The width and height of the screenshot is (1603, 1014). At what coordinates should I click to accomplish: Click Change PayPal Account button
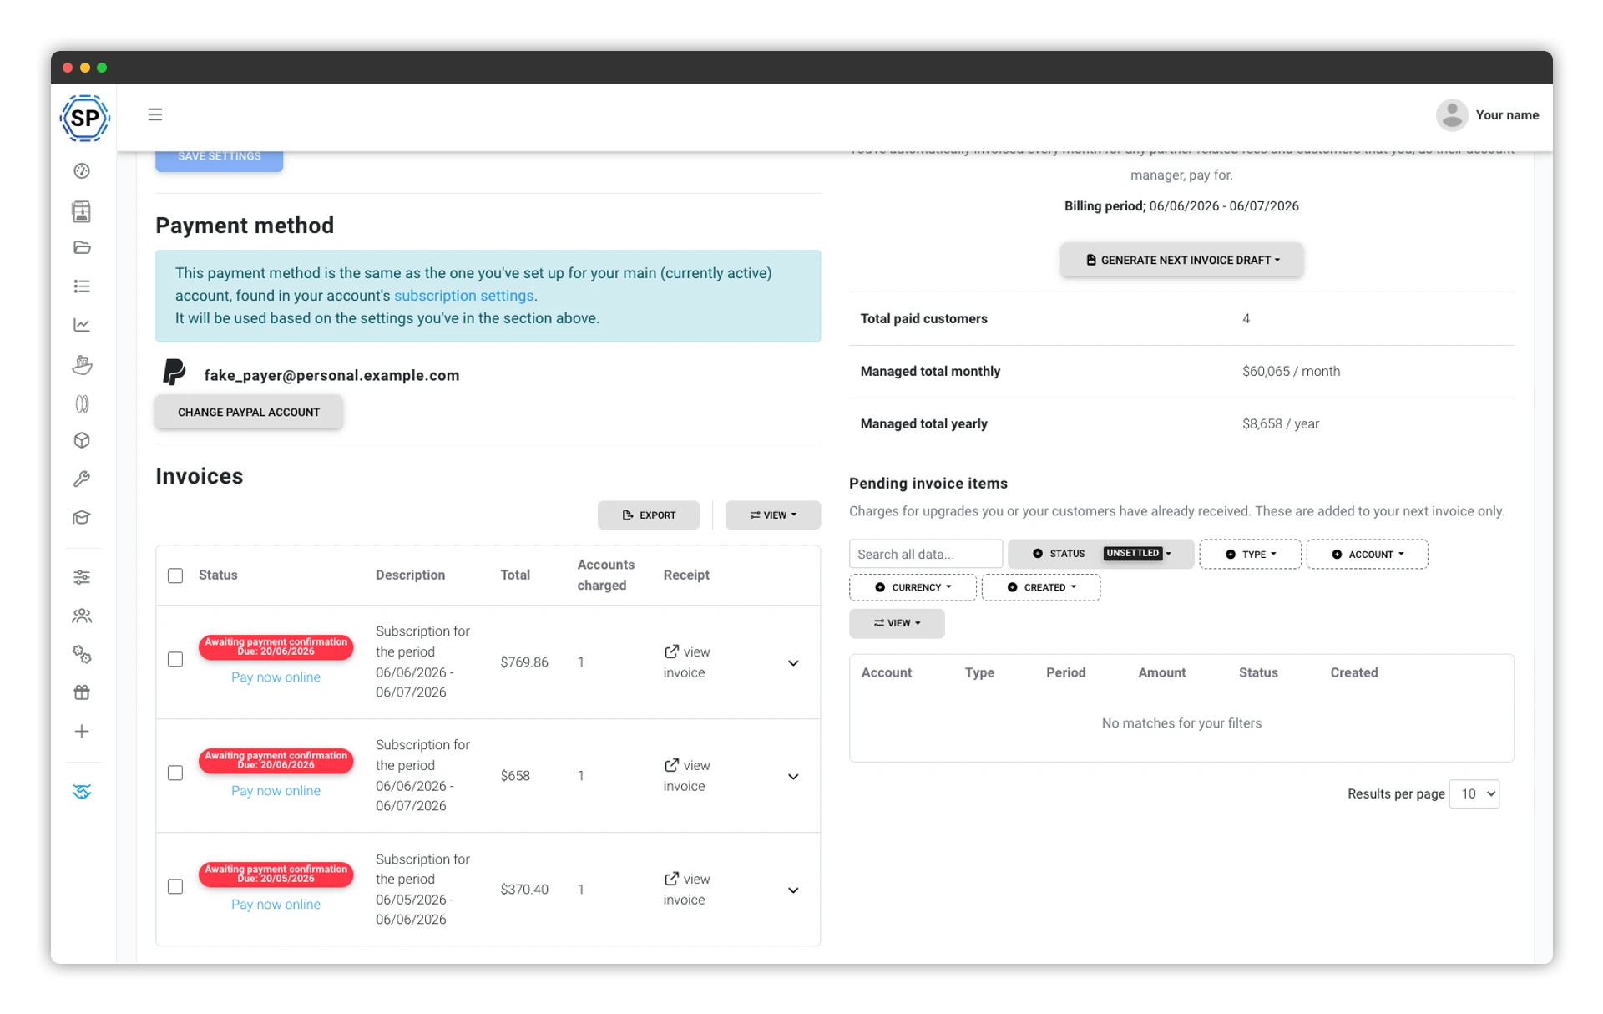249,413
